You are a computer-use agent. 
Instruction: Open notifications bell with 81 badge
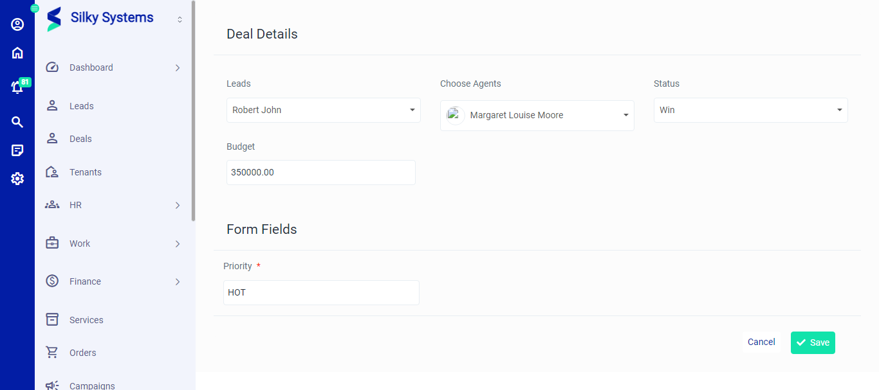[x=17, y=87]
